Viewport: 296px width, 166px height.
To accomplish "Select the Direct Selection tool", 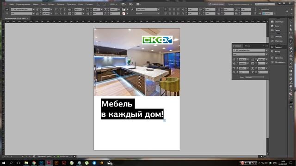I will pos(291,26).
